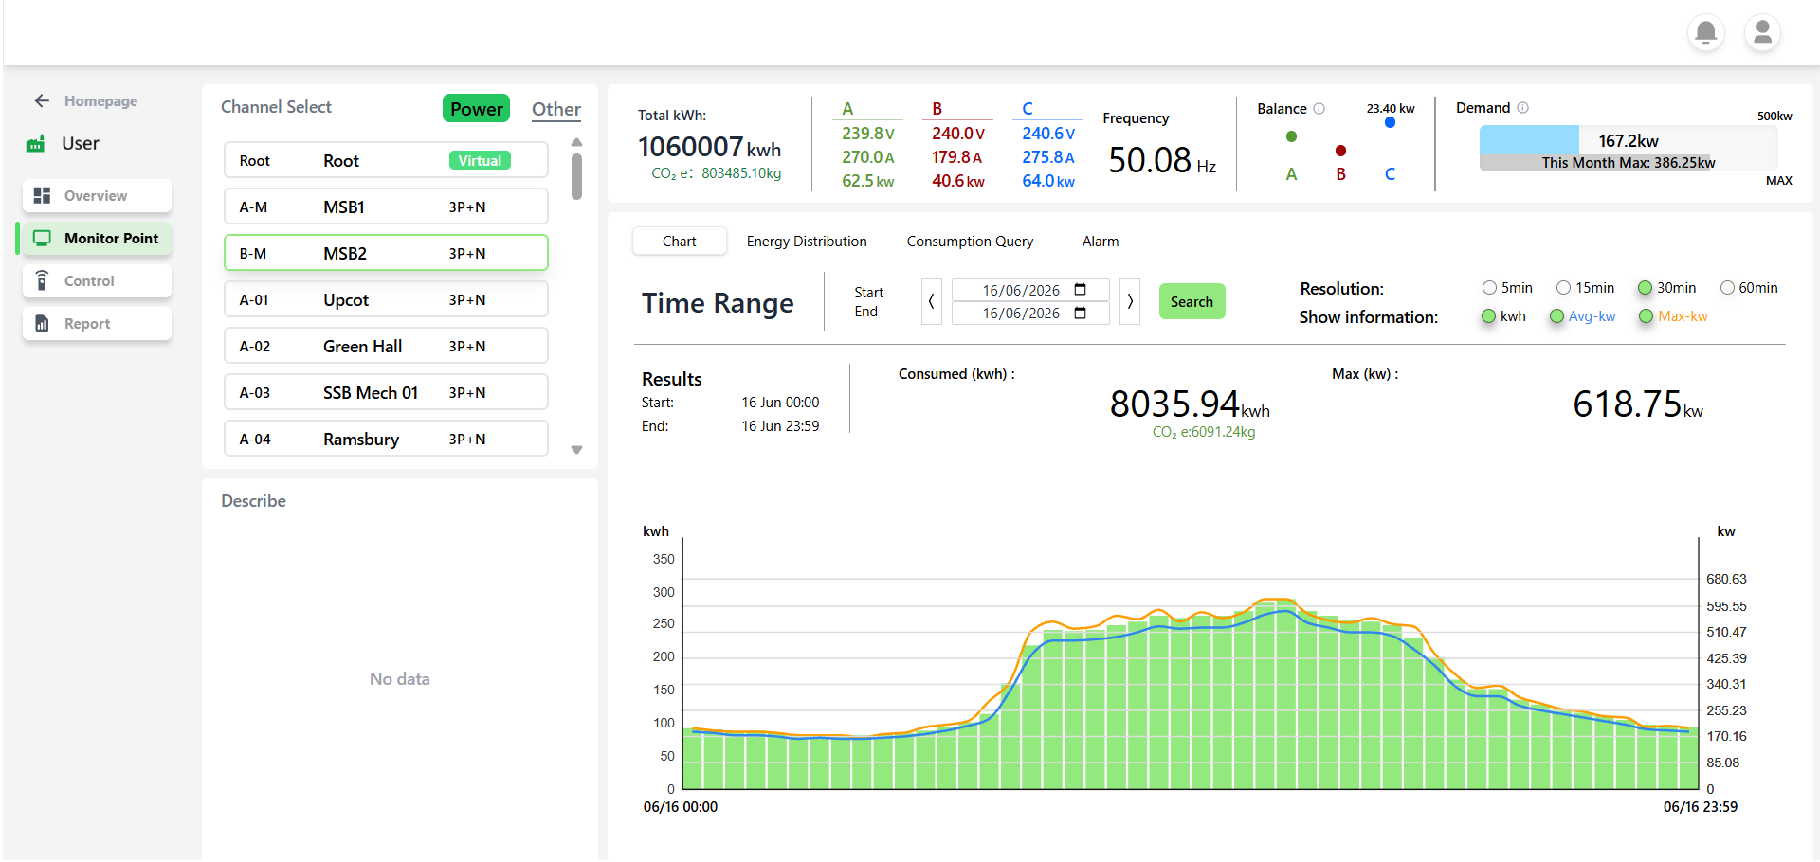1820x862 pixels.
Task: Switch to the Energy Distribution tab
Action: pos(807,242)
